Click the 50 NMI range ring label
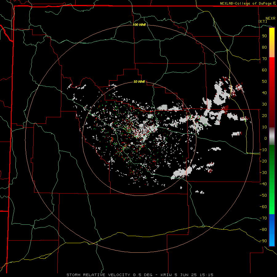Viewport: 277px width, 277px height. click(139, 82)
